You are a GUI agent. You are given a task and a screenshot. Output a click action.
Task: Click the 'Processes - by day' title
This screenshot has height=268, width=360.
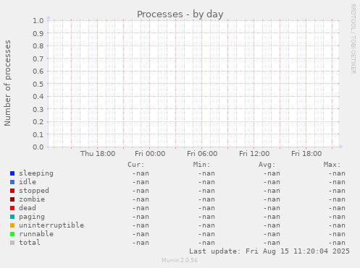180,14
